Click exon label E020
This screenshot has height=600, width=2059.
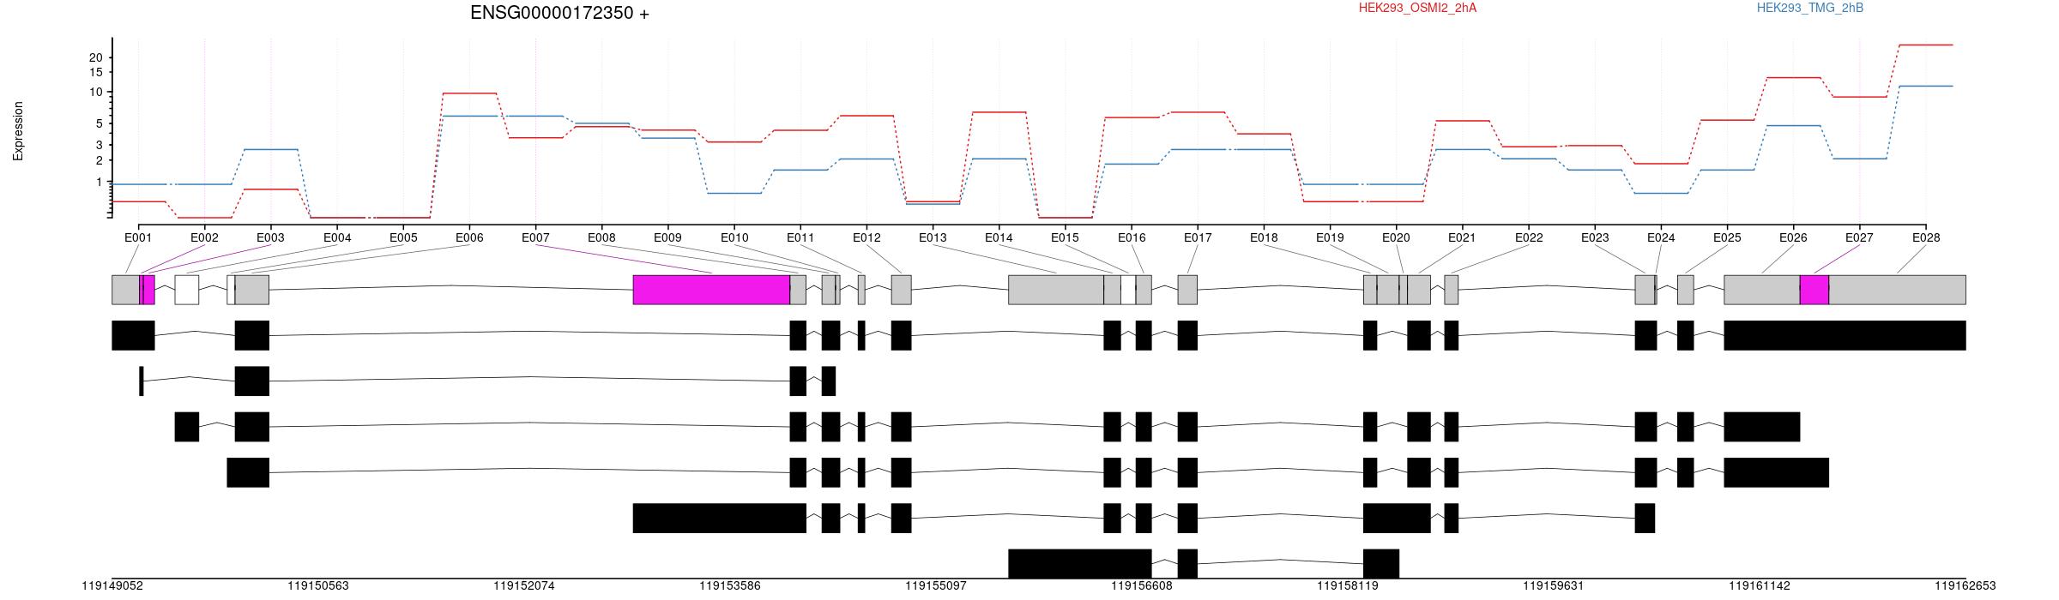(1396, 237)
